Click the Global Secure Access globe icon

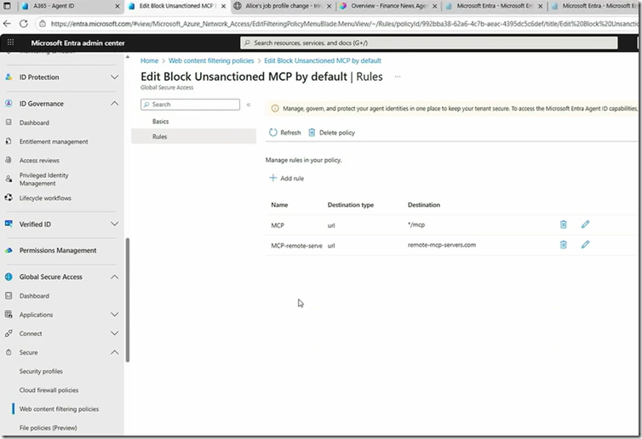click(9, 277)
